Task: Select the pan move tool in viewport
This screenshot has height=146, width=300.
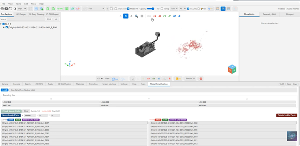Action: 131,16
